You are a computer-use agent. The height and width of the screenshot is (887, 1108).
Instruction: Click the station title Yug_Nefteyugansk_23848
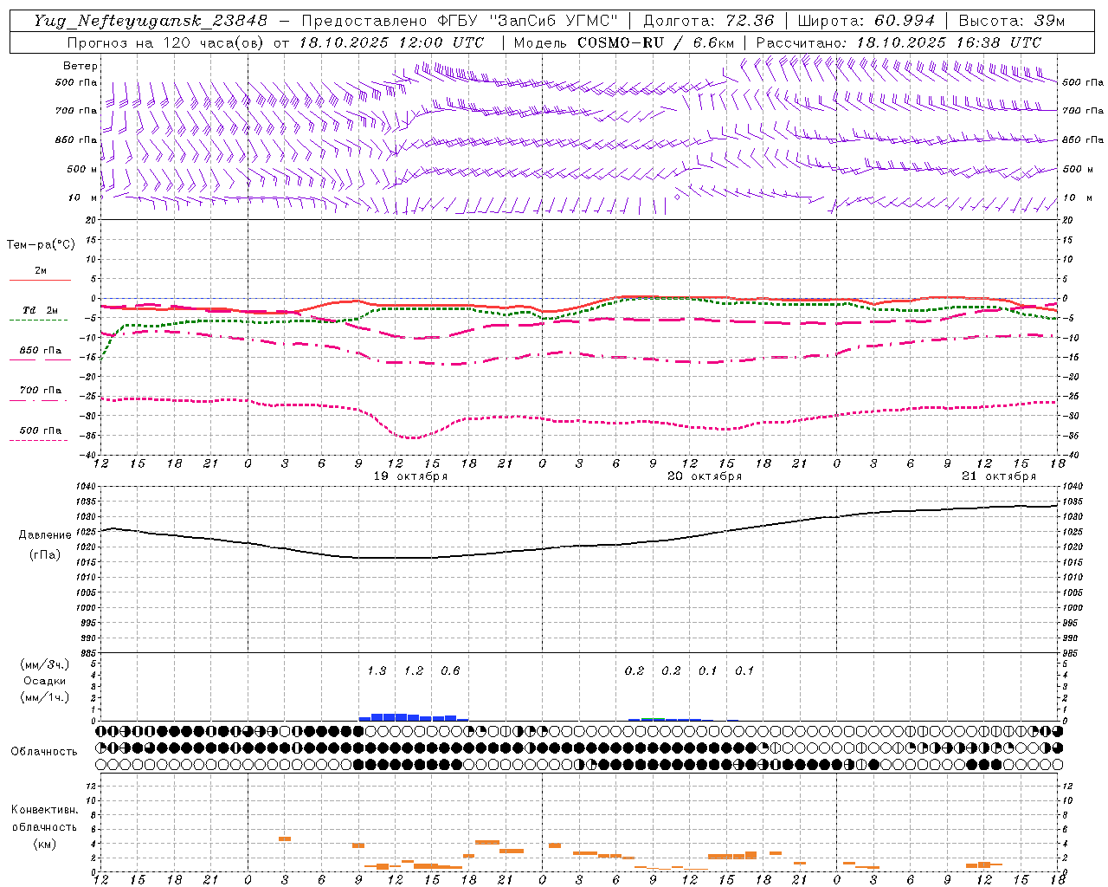click(x=151, y=21)
